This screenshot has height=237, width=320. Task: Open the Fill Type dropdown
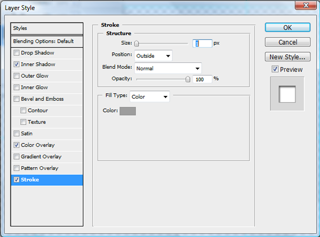point(149,96)
